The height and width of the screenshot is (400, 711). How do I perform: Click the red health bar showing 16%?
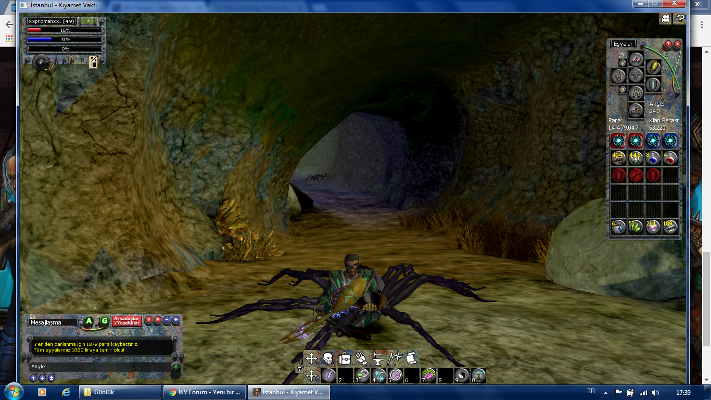(x=65, y=30)
